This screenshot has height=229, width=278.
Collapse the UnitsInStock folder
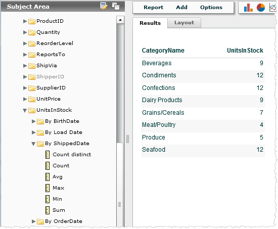(x=25, y=111)
